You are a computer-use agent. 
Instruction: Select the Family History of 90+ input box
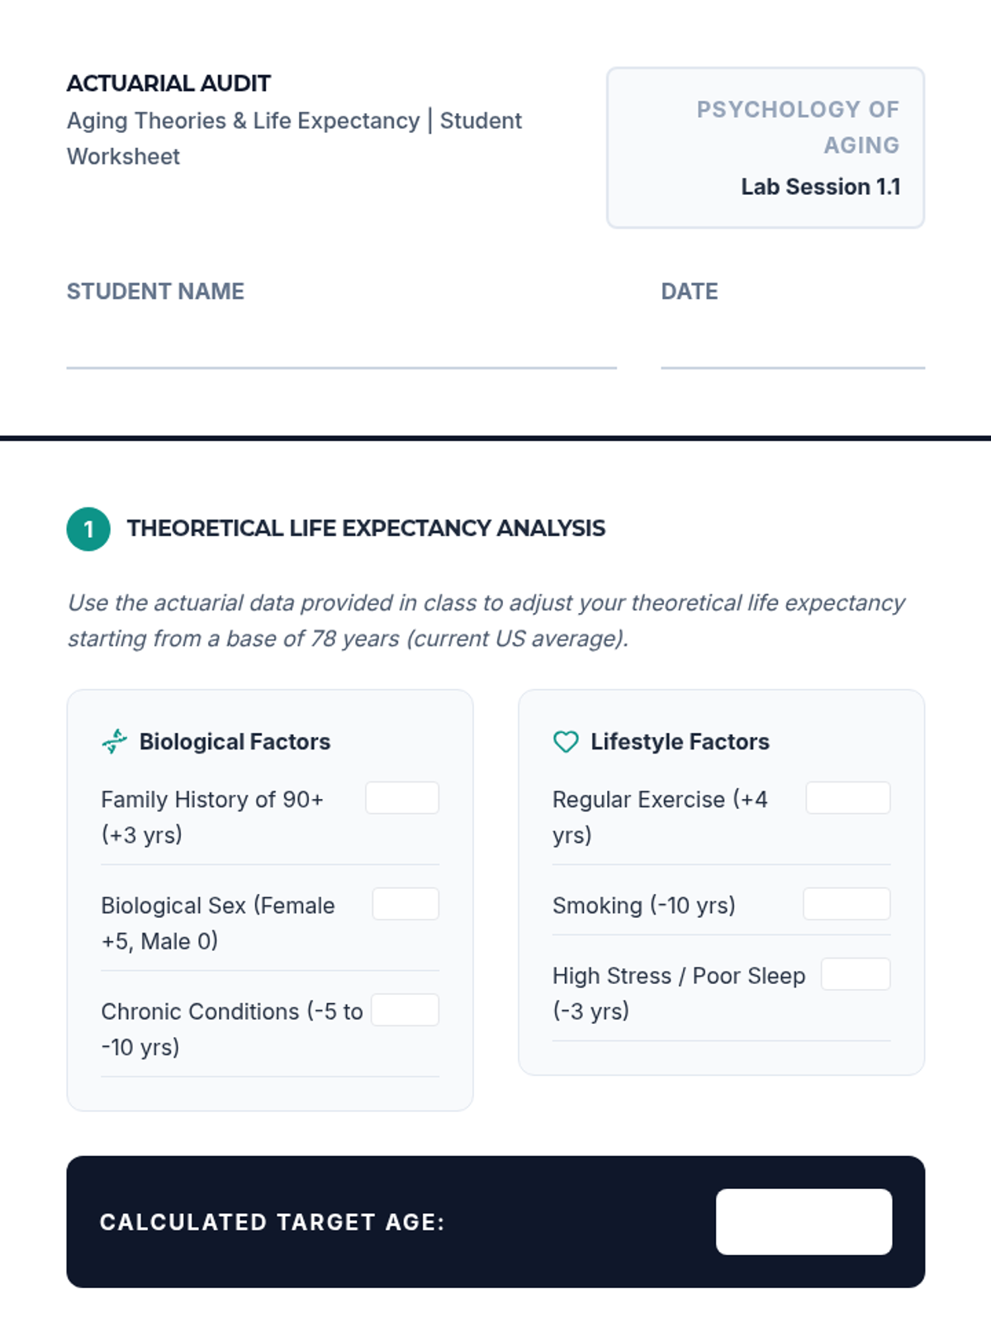click(x=402, y=798)
